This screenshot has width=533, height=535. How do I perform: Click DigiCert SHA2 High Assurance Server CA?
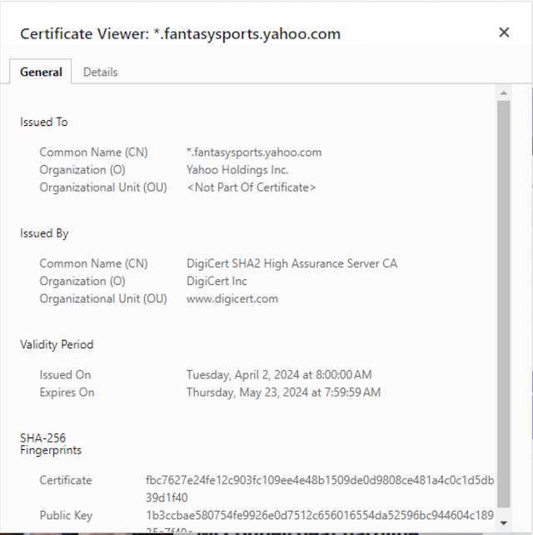point(292,263)
